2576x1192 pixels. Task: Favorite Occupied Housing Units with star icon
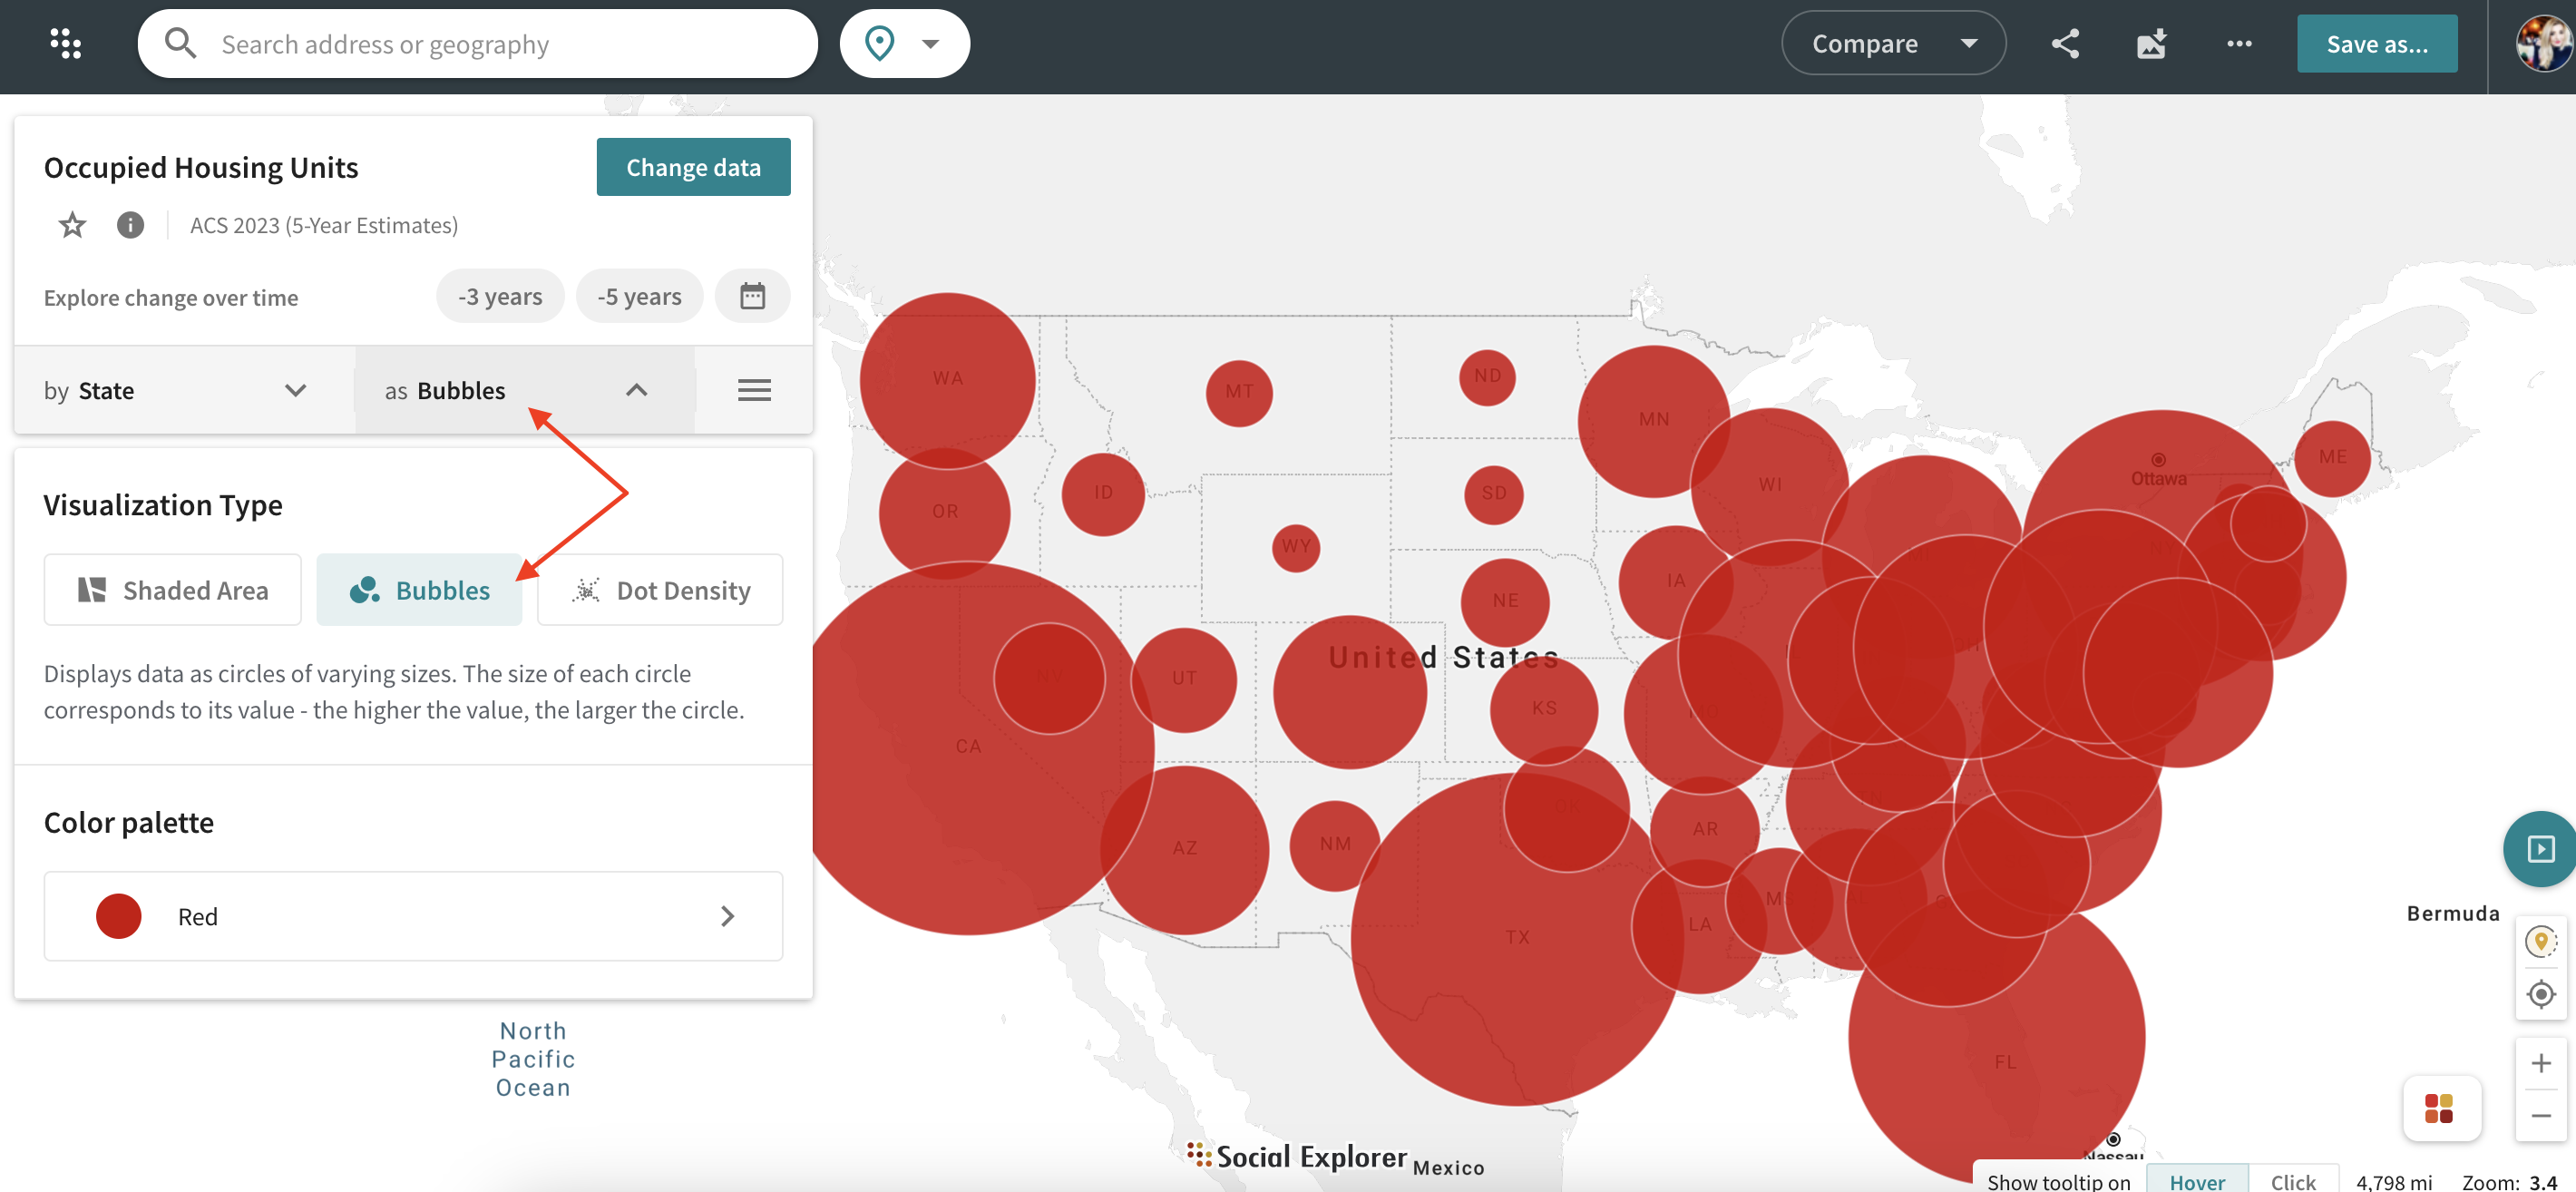tap(72, 225)
